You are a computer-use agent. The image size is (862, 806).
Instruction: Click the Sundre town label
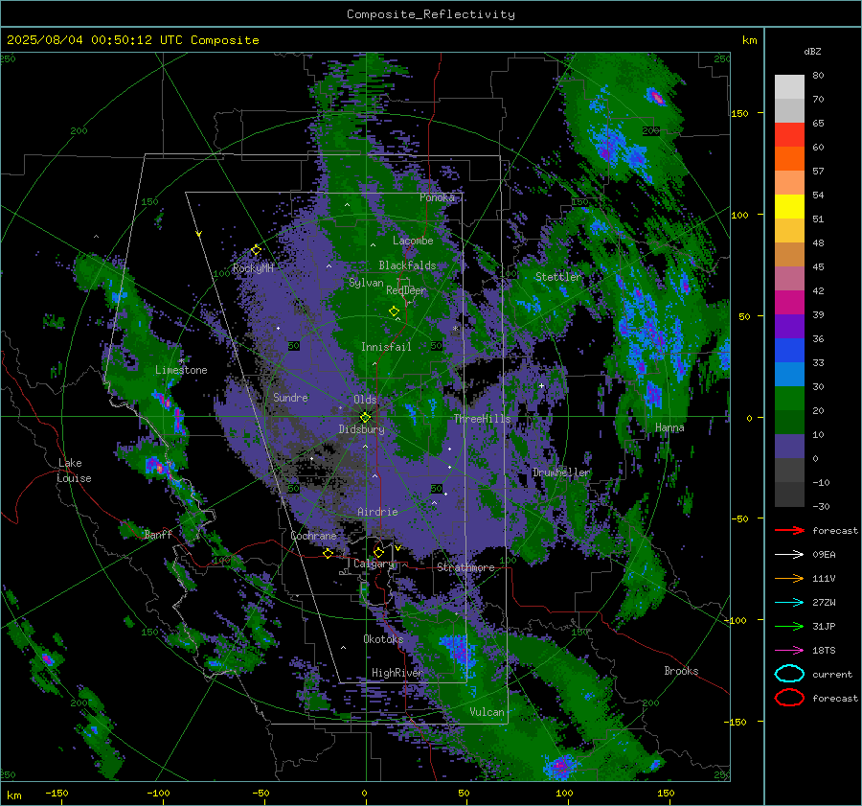[290, 397]
